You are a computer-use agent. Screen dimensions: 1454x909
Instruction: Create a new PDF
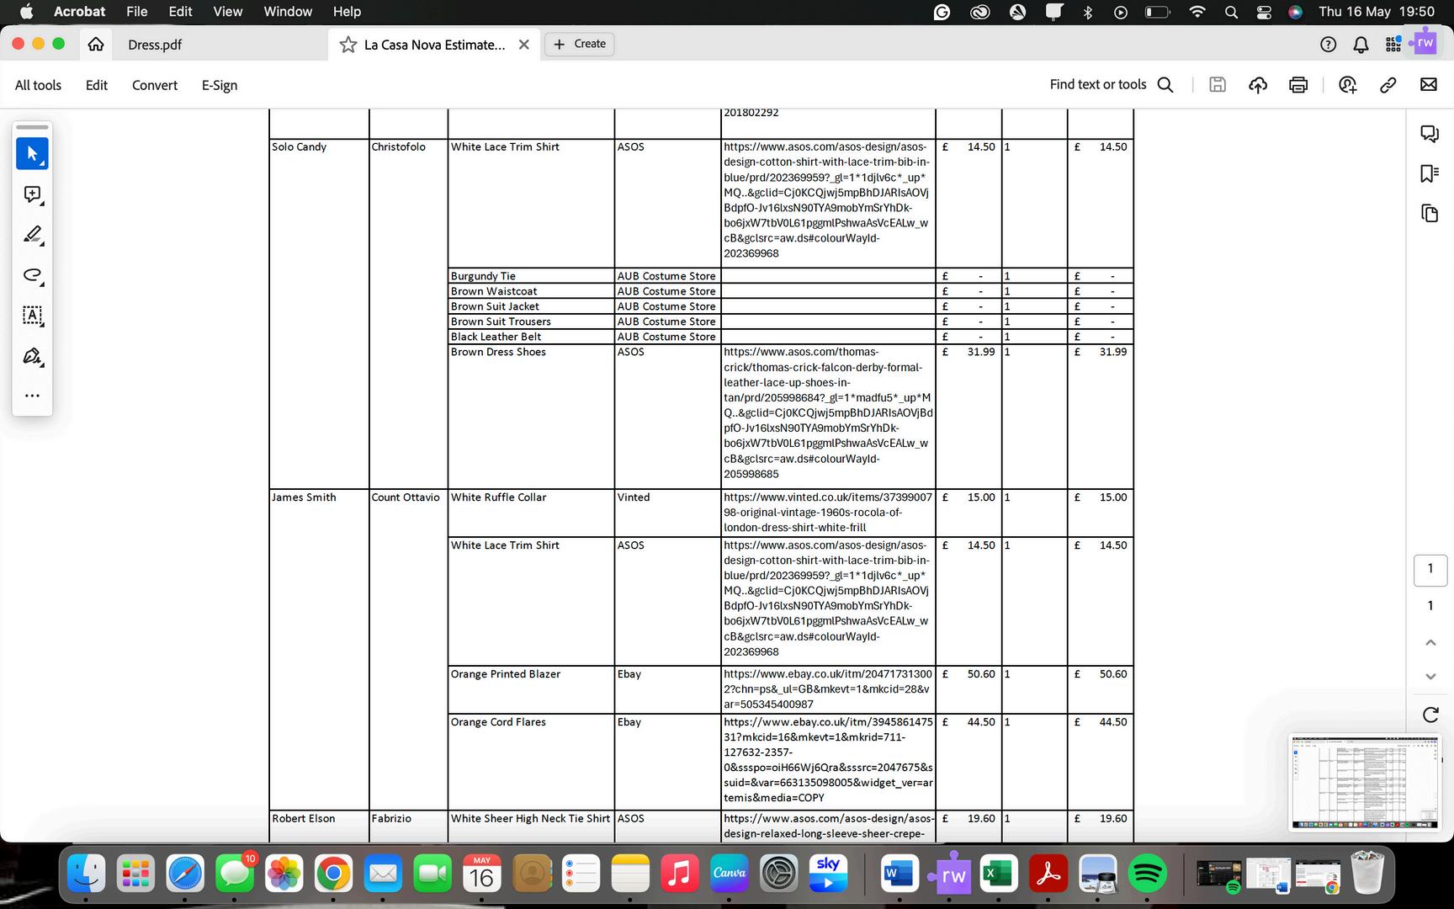580,44
